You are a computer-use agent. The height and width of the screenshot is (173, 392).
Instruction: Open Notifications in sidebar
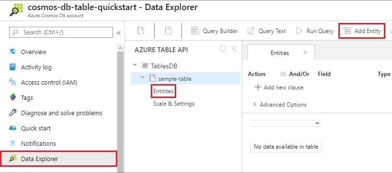pos(38,143)
